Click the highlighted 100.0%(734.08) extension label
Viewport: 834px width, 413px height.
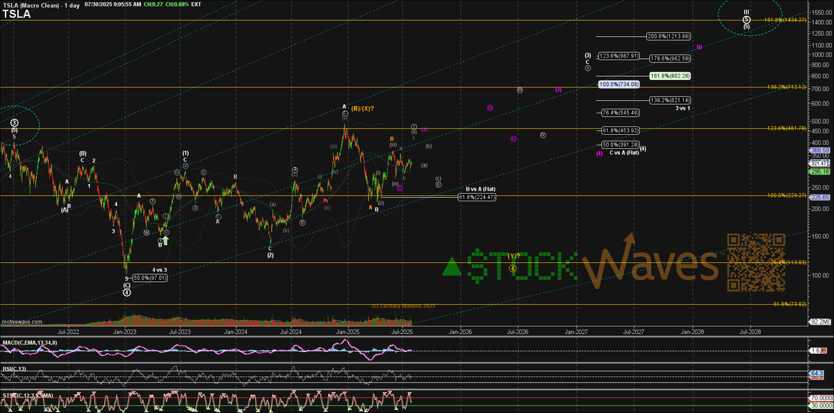[x=619, y=84]
